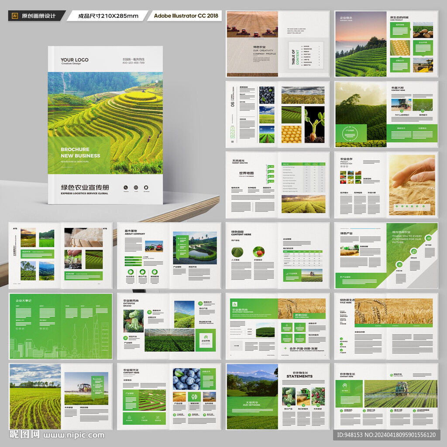The height and width of the screenshot is (447, 447).
Task: Click the bottom green progress bar in 苗木基地 spread
Action: click(133, 265)
